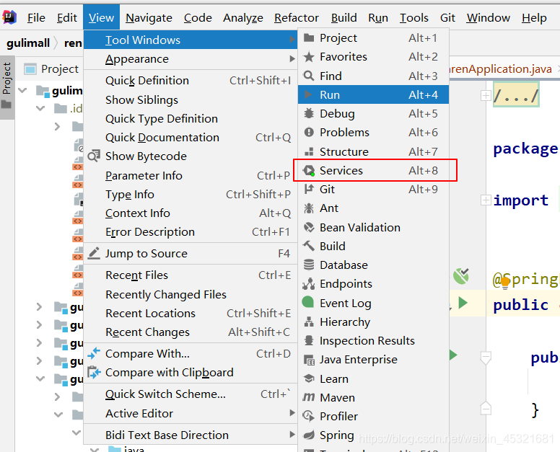Click the Favorites star icon

(x=309, y=57)
